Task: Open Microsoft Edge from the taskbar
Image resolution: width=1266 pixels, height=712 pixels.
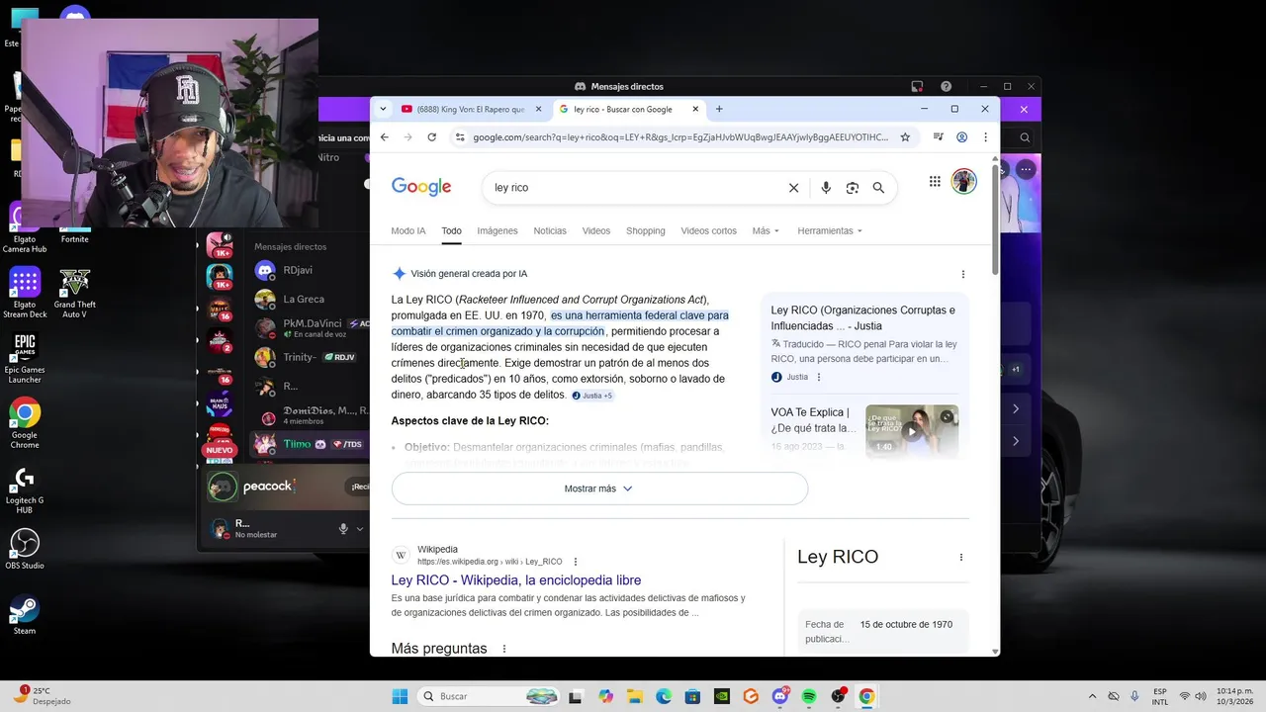Action: pos(664,696)
